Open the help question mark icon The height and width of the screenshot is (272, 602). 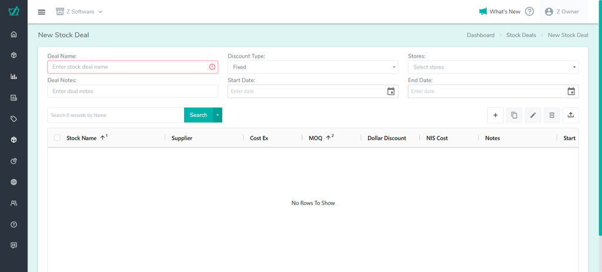coord(529,12)
